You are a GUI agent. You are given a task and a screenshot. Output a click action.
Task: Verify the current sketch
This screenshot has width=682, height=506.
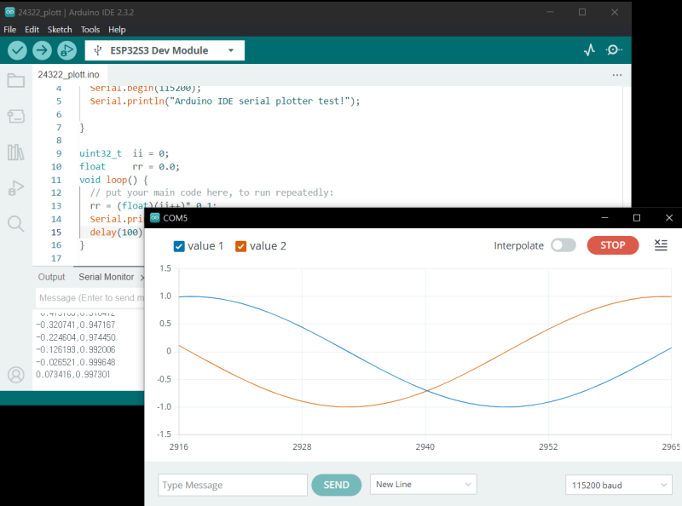coord(17,50)
